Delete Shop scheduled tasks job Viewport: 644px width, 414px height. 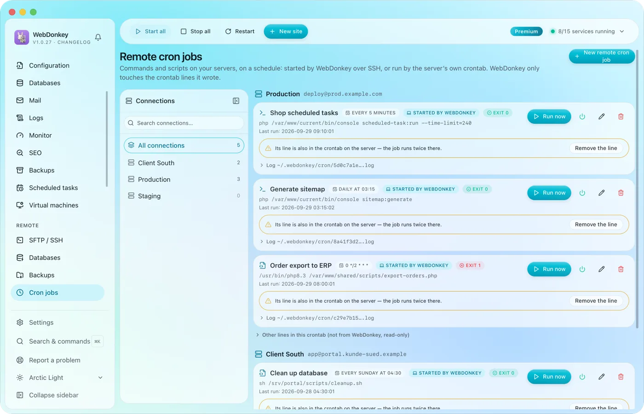(621, 116)
